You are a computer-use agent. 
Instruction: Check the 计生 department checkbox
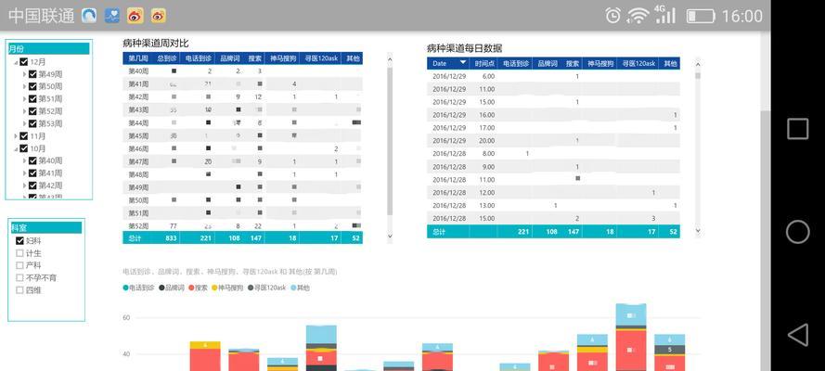pyautogui.click(x=20, y=253)
